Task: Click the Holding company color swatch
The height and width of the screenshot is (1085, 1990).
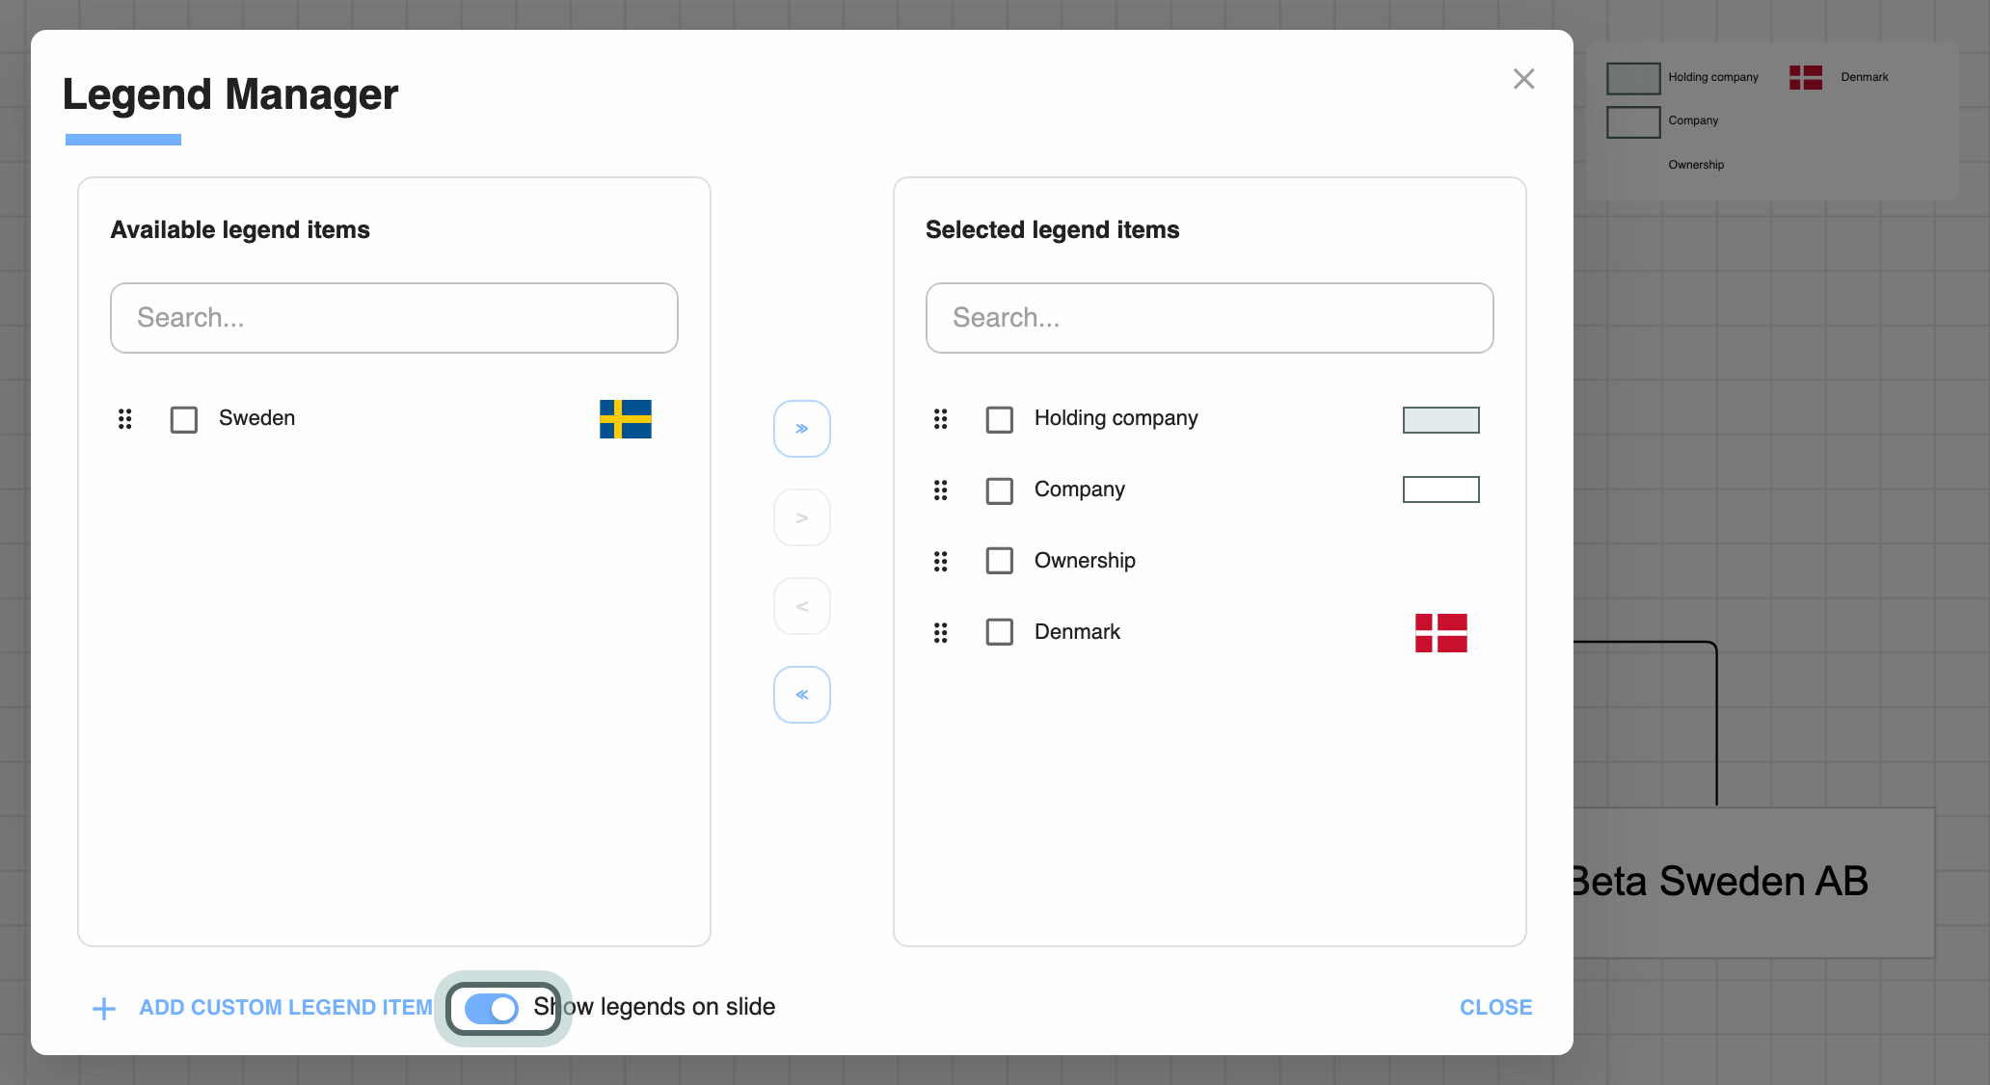Action: pos(1441,420)
